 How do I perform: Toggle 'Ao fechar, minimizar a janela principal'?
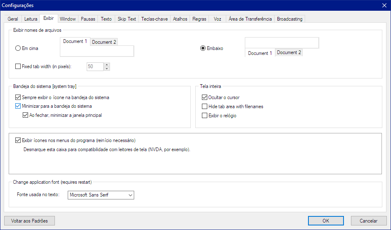pos(25,115)
